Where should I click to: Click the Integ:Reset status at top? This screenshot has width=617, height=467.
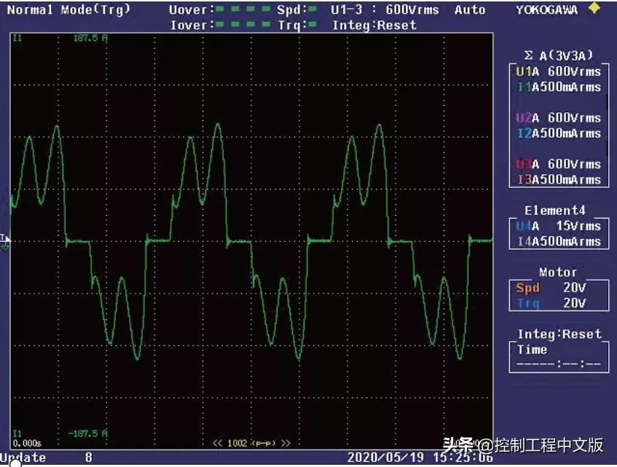click(374, 25)
